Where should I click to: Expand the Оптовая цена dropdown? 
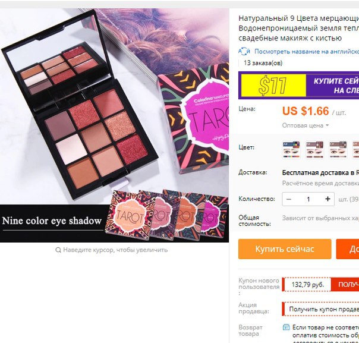305,125
